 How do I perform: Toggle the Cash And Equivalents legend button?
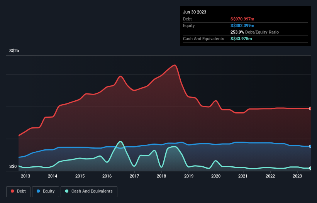(89, 191)
